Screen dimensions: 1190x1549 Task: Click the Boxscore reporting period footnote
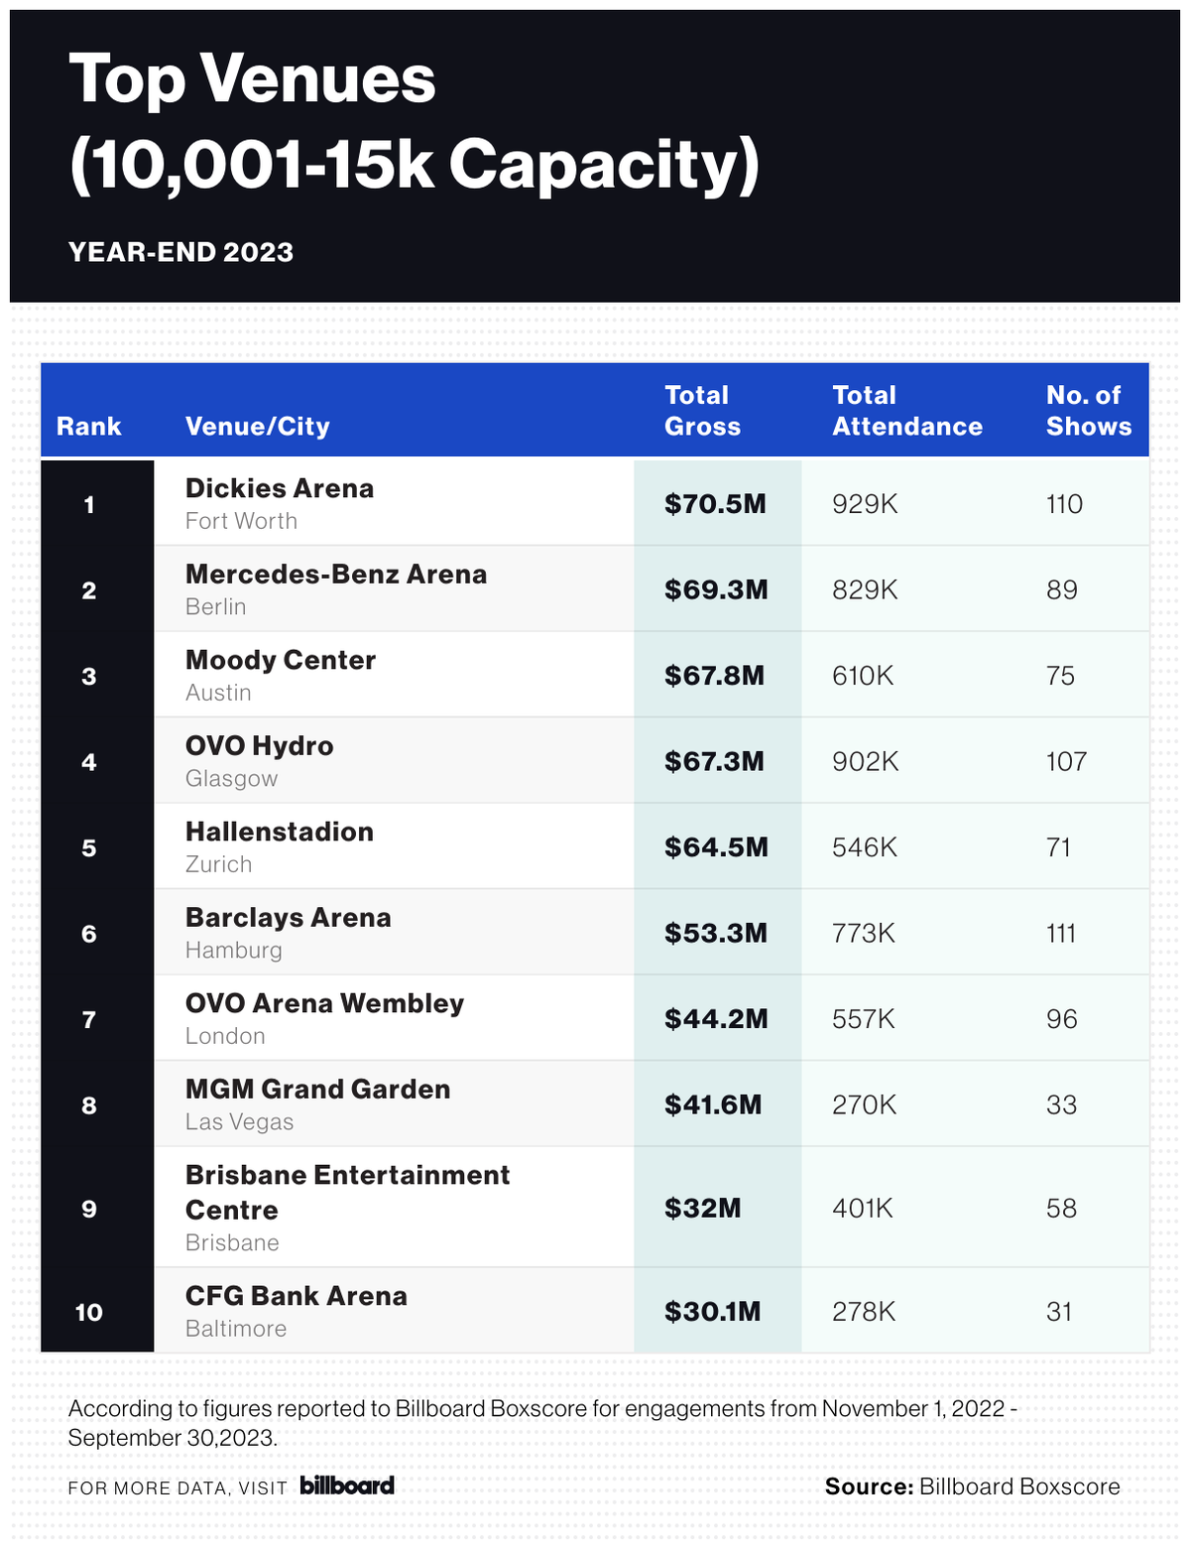pos(541,1423)
